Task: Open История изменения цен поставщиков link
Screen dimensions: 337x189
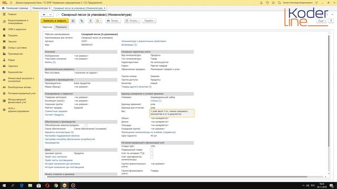Action: [64, 167]
